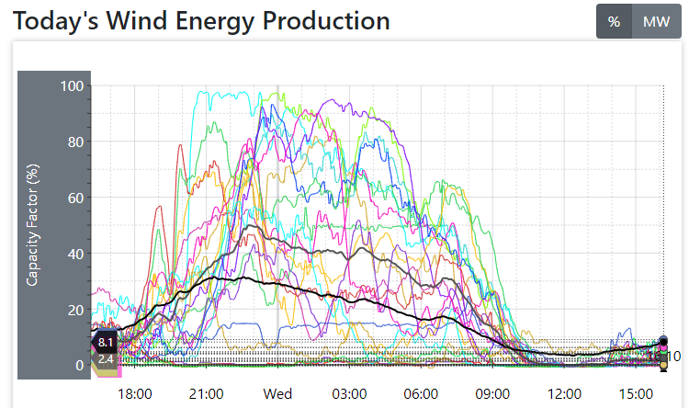
Task: Select the black end-point marker at right edge
Action: [x=663, y=341]
